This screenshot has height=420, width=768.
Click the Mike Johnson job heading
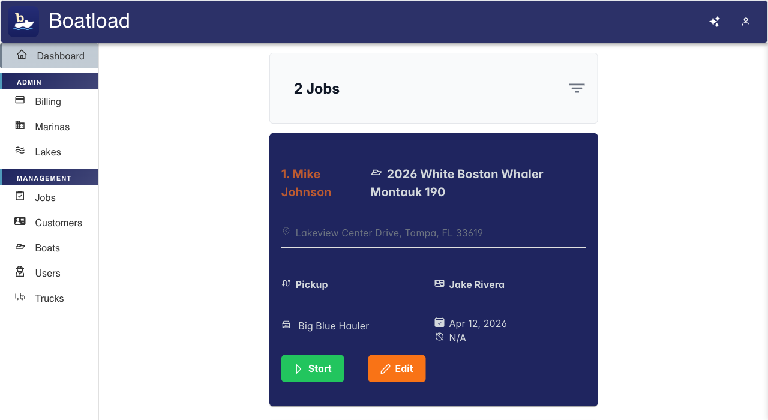pyautogui.click(x=306, y=182)
